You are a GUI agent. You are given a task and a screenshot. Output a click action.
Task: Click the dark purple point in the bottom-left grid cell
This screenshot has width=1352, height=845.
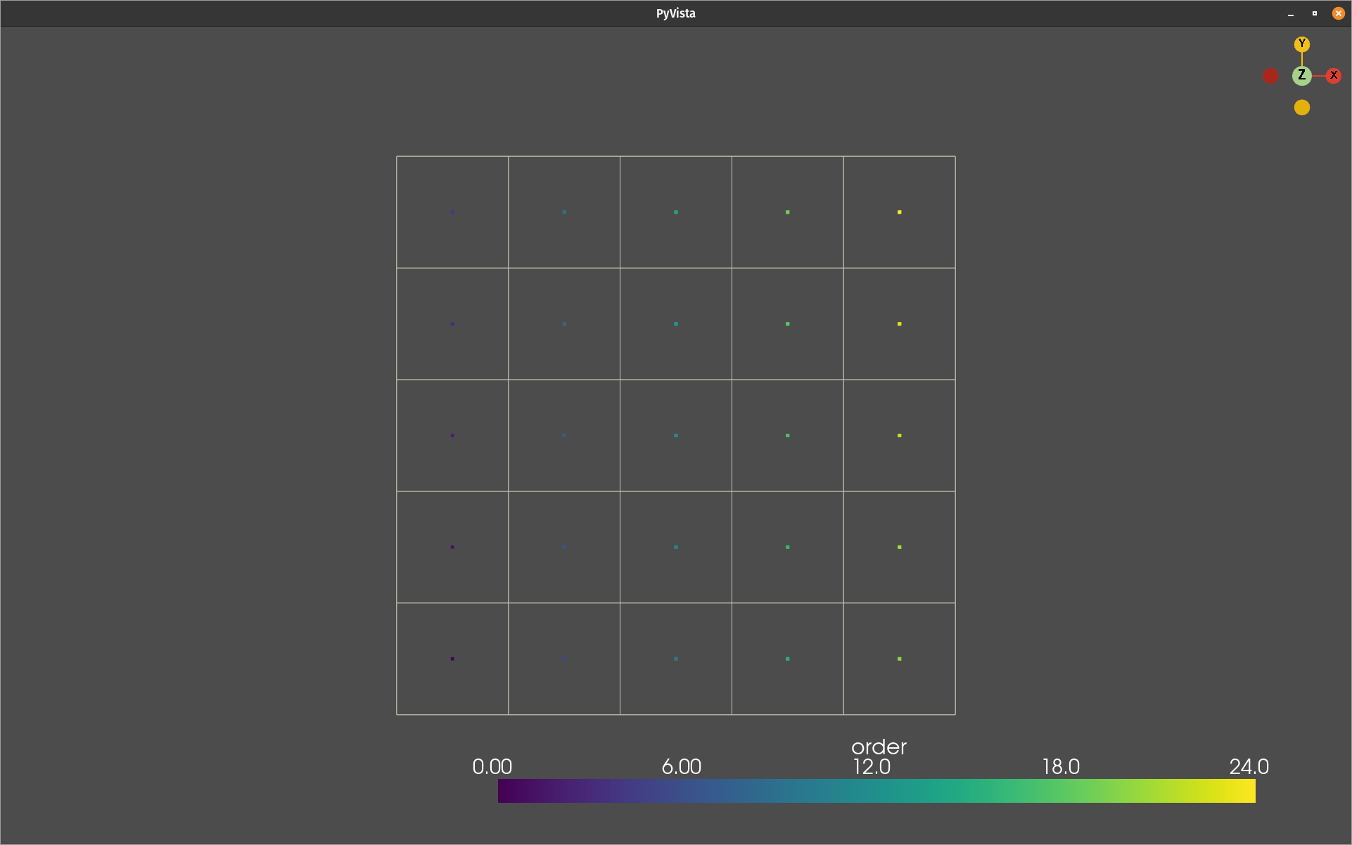[x=452, y=659]
